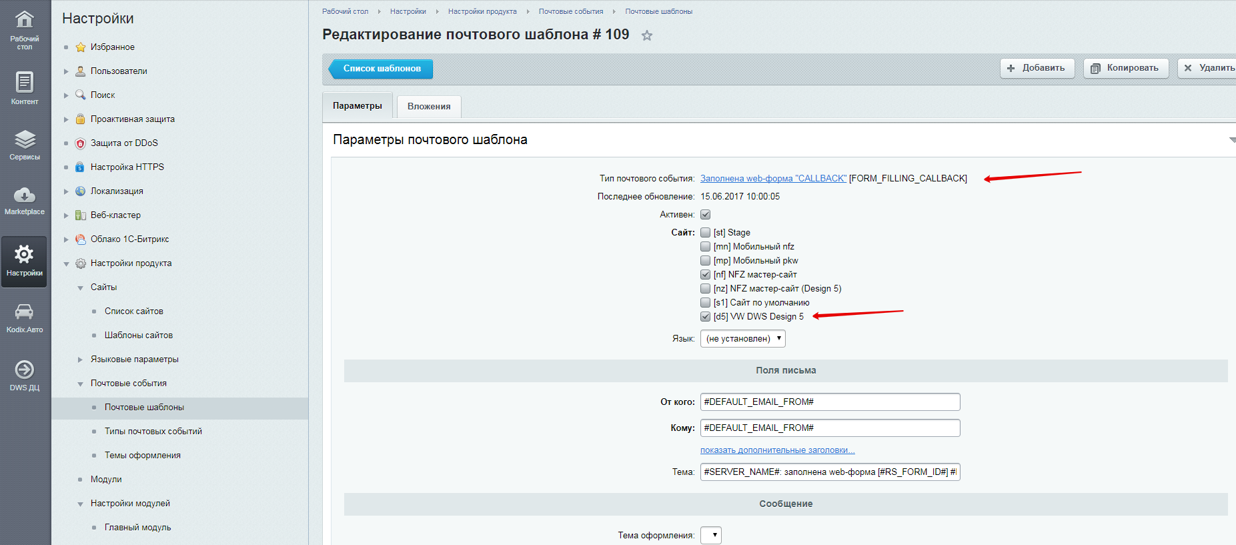
Task: Click the Избранное star icon
Action: click(81, 47)
